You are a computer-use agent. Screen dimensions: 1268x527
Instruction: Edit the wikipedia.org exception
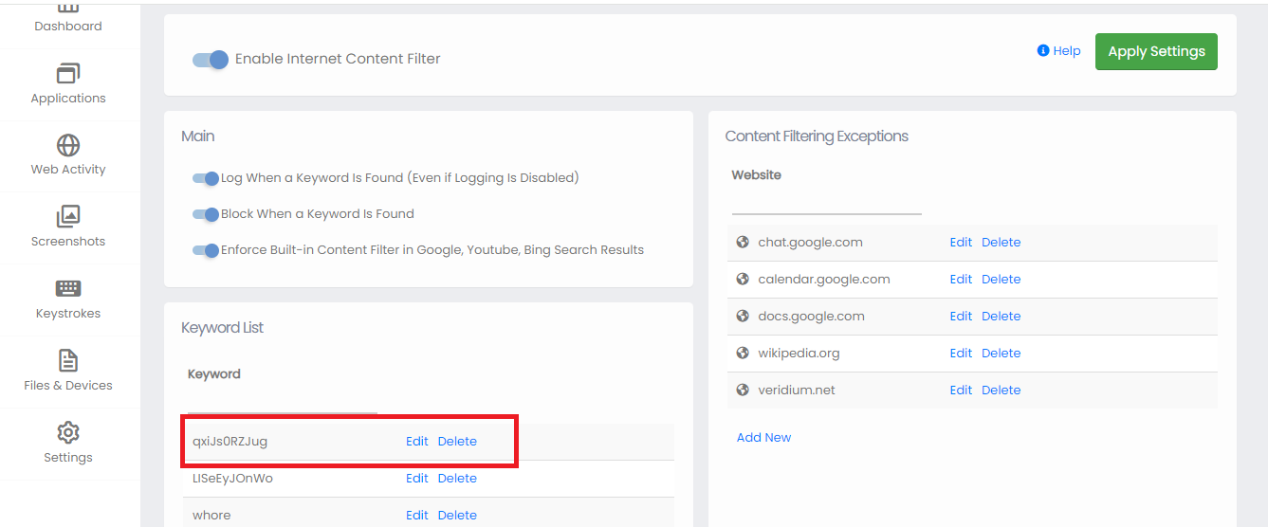(x=961, y=353)
